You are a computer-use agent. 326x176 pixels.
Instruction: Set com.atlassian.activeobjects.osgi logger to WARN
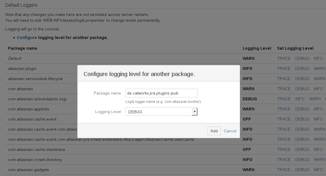pos(315,99)
